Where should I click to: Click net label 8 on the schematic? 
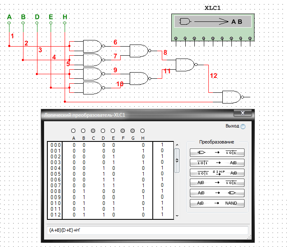tap(165, 53)
